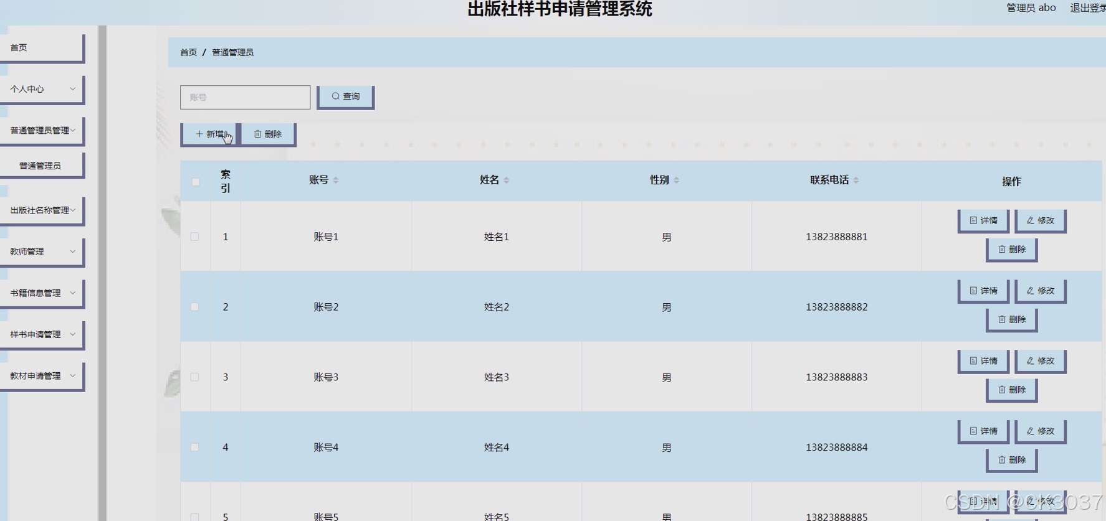Click the phone number 13823888884

836,448
